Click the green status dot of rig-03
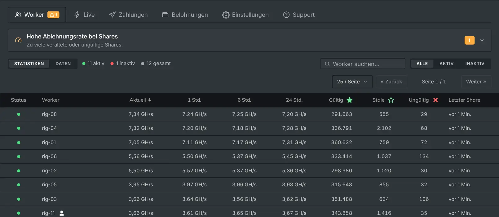The height and width of the screenshot is (217, 499). pyautogui.click(x=19, y=199)
